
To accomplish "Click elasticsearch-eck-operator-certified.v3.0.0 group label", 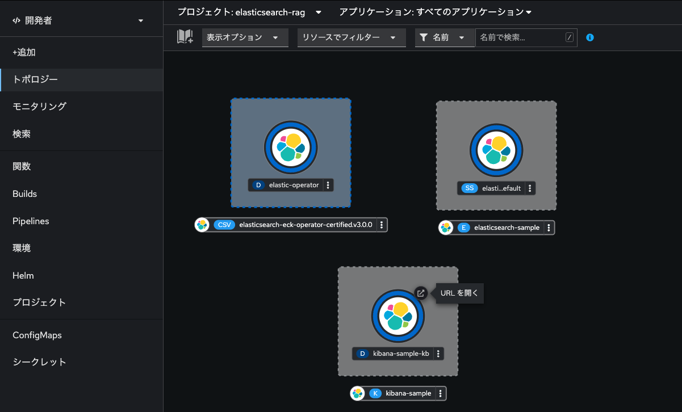I will pos(306,225).
